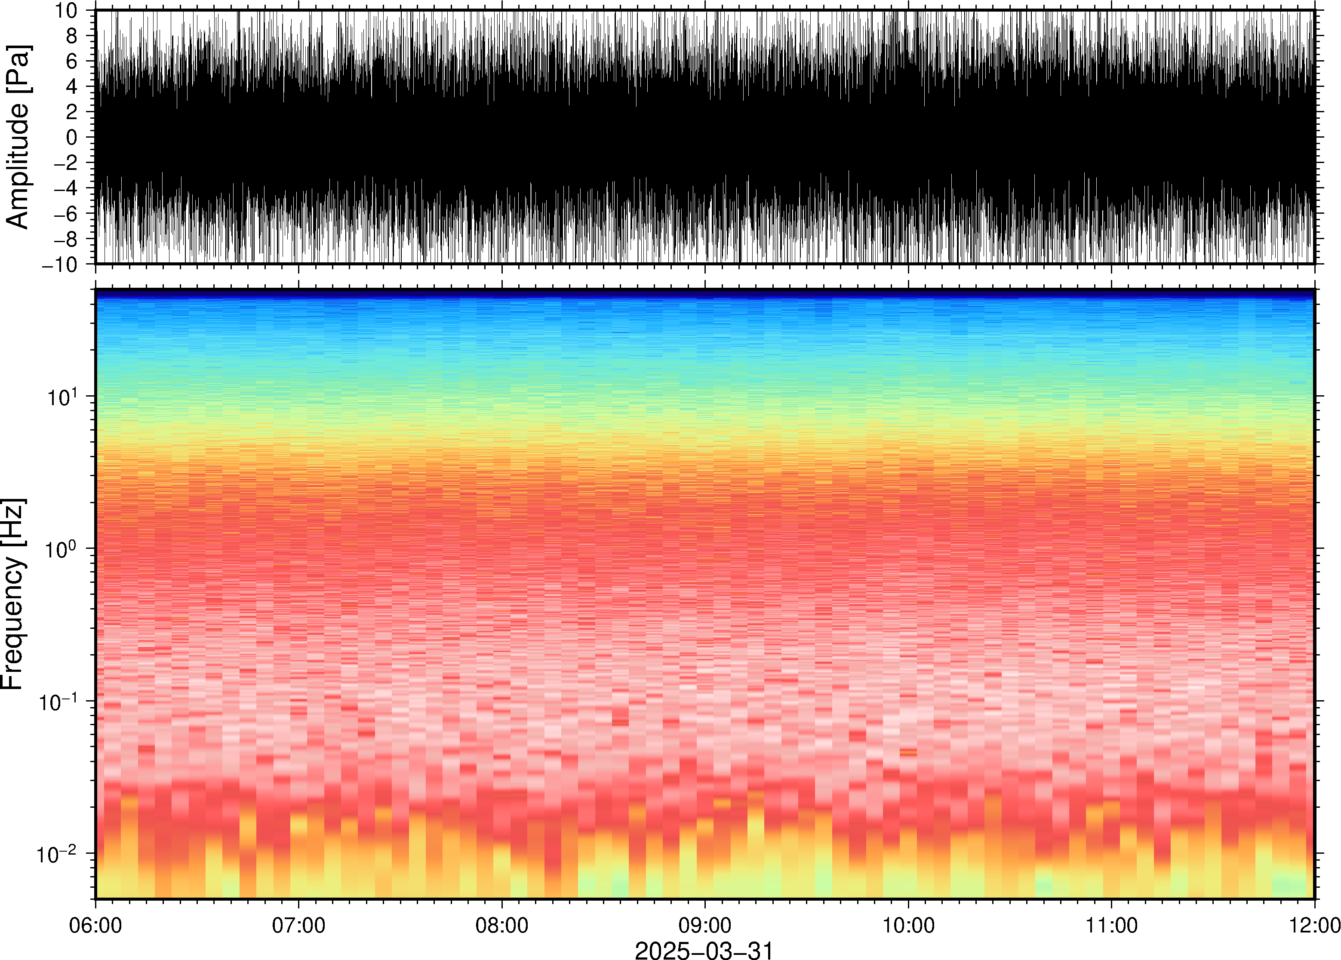The width and height of the screenshot is (1341, 960).
Task: Click the 2025-03-31 date label
Action: (704, 950)
